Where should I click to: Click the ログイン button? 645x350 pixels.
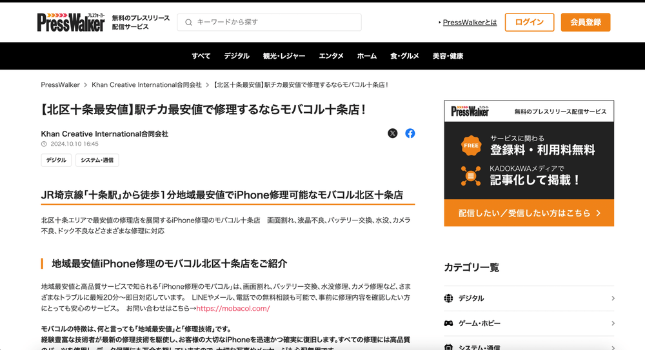[530, 22]
